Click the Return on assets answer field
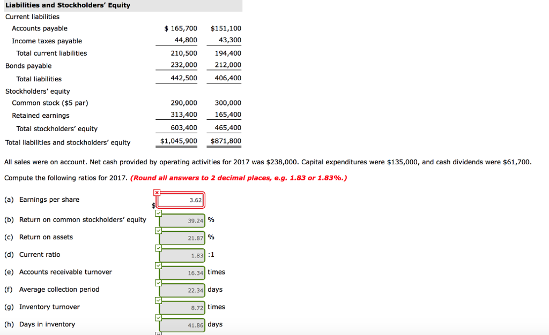 pos(182,238)
